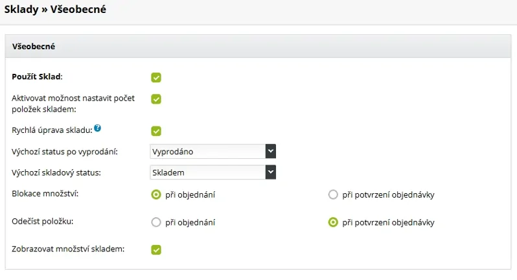This screenshot has width=517, height=280.
Task: Select Blokace množství při objednání radio
Action: point(156,194)
